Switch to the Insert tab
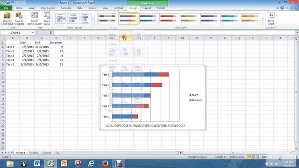The height and width of the screenshot is (168, 299). 32,8
